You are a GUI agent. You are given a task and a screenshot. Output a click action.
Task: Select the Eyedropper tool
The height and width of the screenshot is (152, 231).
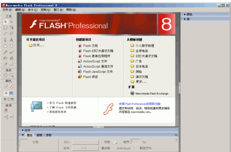point(5,64)
